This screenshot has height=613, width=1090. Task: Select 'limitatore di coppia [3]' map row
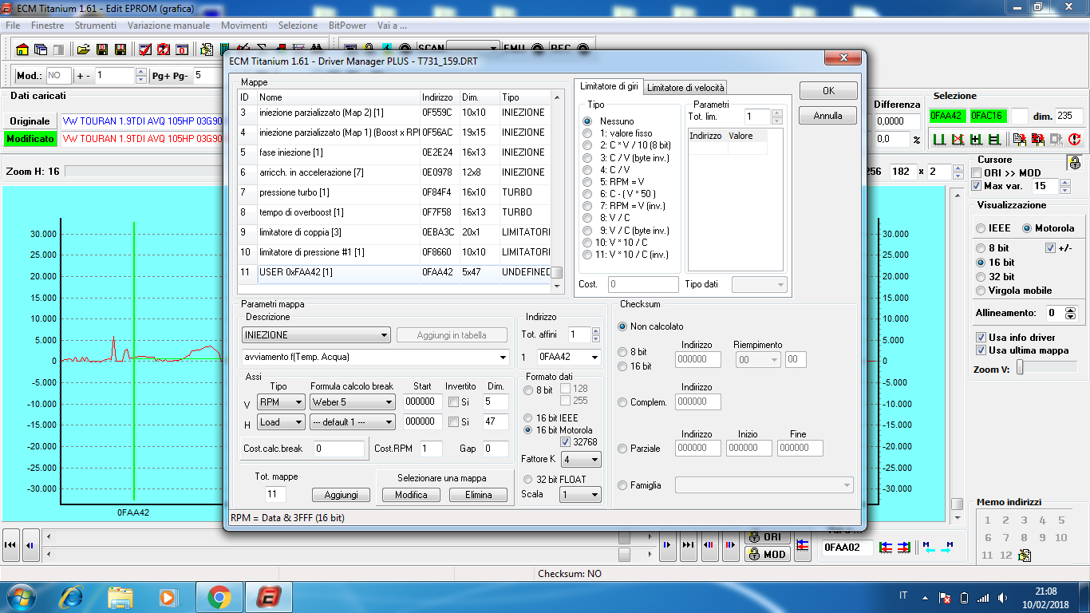coord(397,232)
